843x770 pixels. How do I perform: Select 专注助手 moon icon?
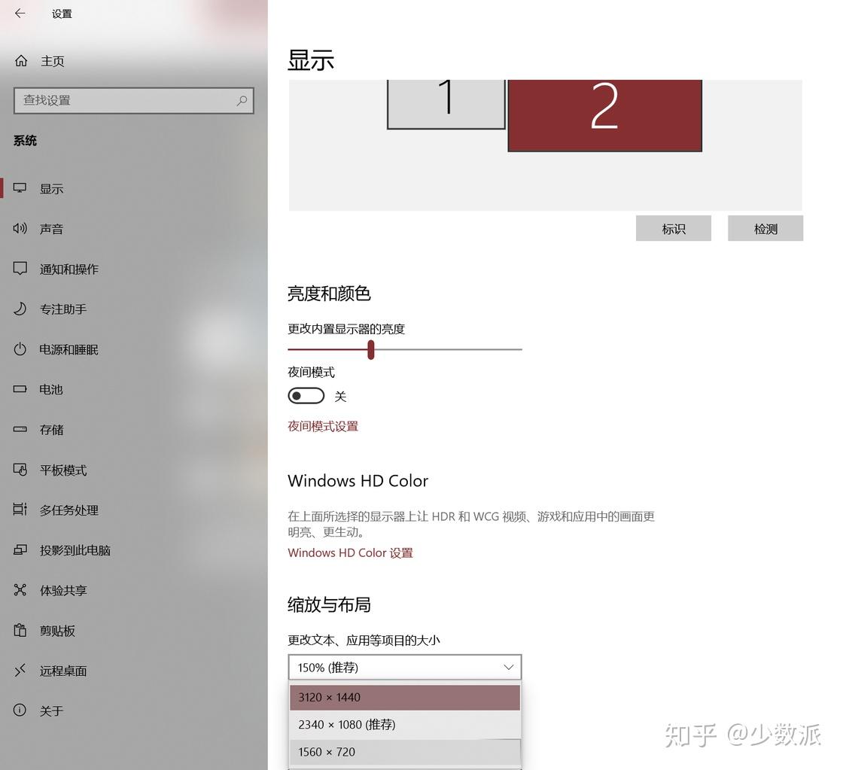pyautogui.click(x=20, y=309)
